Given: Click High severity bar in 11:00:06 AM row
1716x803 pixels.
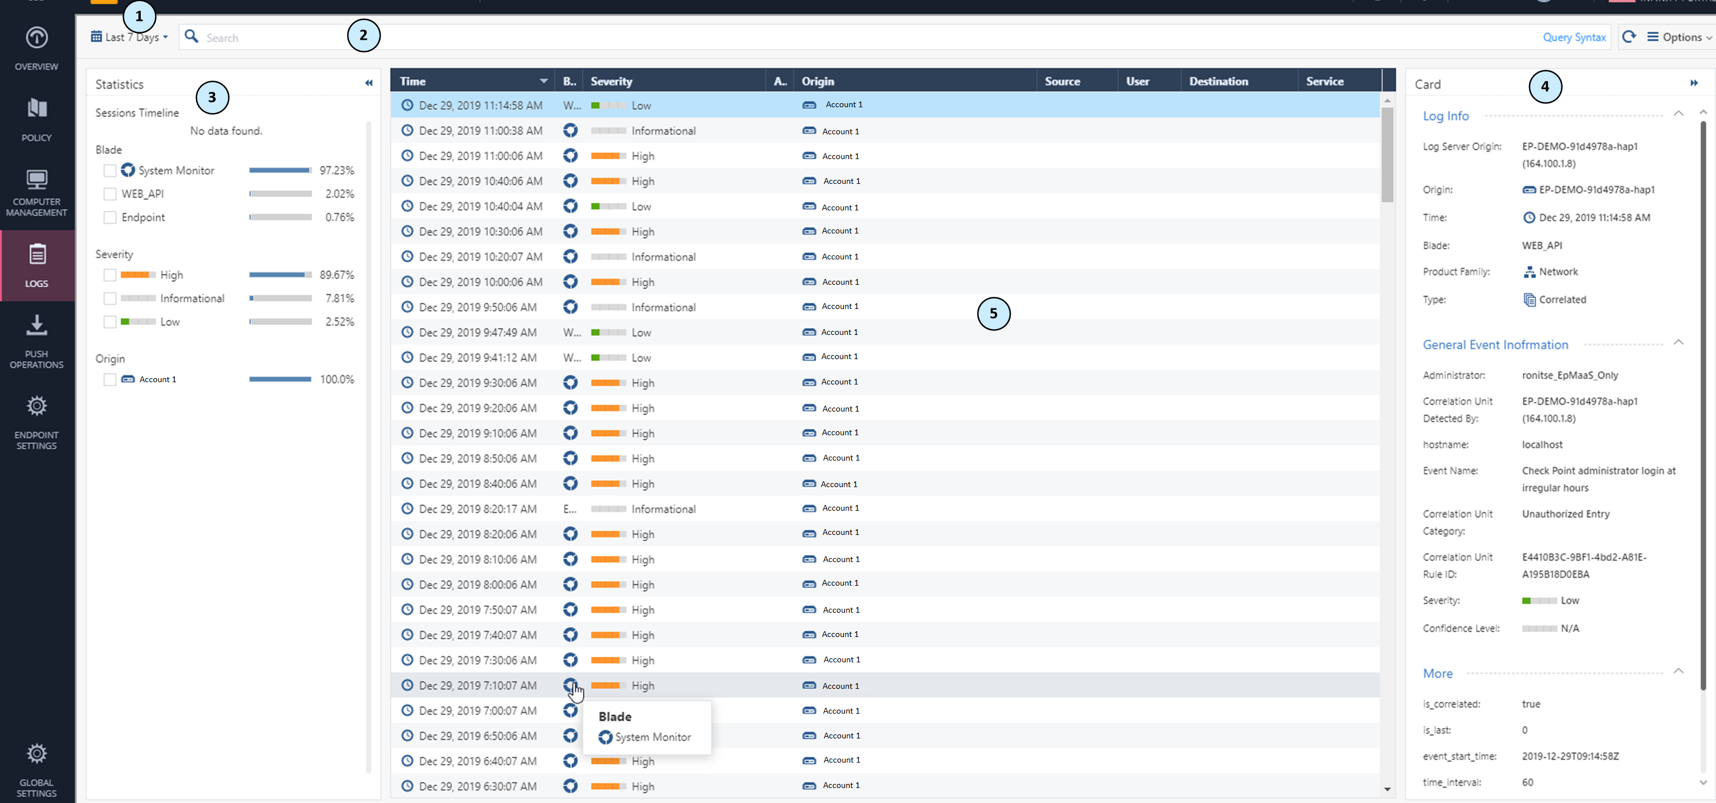Looking at the screenshot, I should click(608, 156).
